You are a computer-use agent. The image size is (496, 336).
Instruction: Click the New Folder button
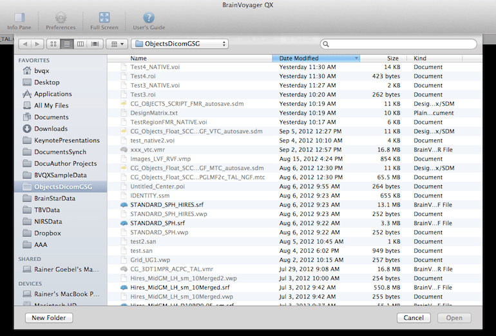coord(49,318)
